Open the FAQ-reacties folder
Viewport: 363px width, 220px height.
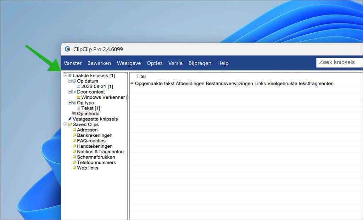pos(91,141)
